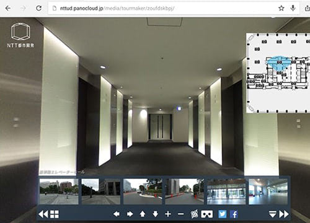This screenshot has width=310, height=223.
Task: Share the tour on Facebook
Action: [x=234, y=214]
